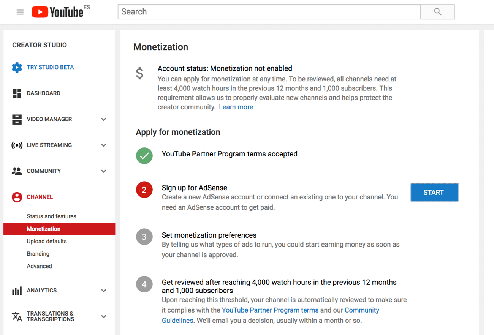494x335 pixels.
Task: Click the Community people icon
Action: pyautogui.click(x=17, y=171)
